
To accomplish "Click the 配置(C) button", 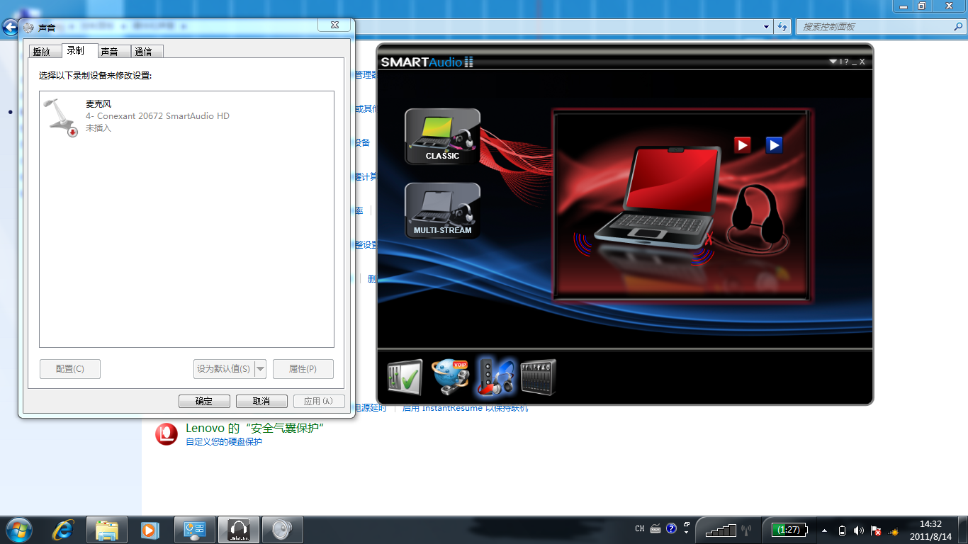I will (x=70, y=369).
